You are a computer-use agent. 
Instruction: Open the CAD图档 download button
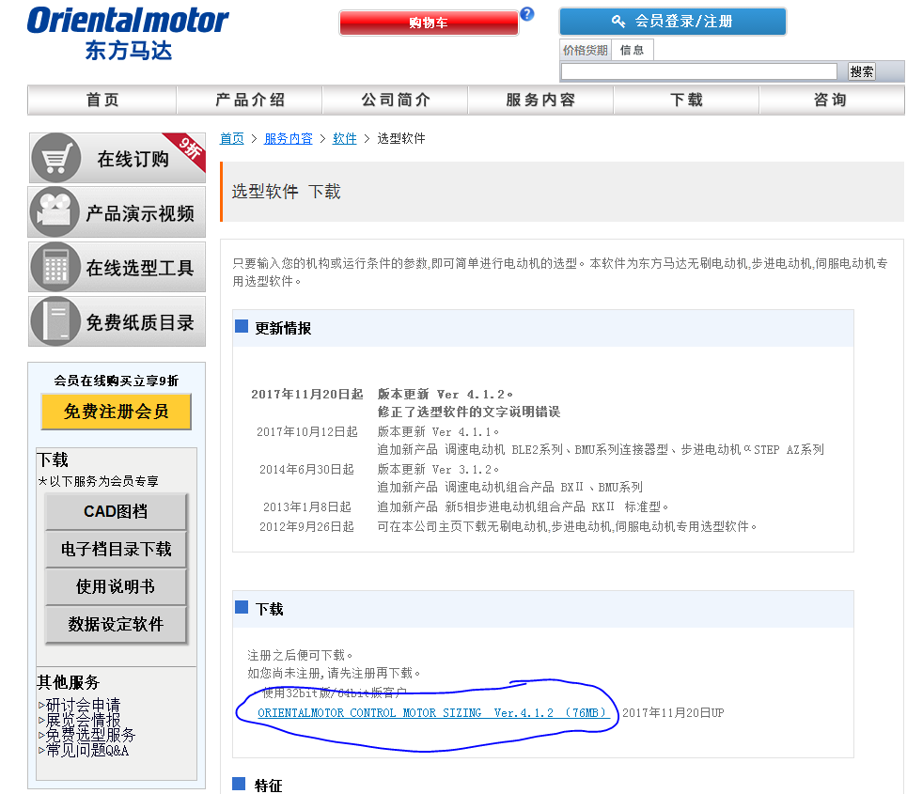click(117, 512)
